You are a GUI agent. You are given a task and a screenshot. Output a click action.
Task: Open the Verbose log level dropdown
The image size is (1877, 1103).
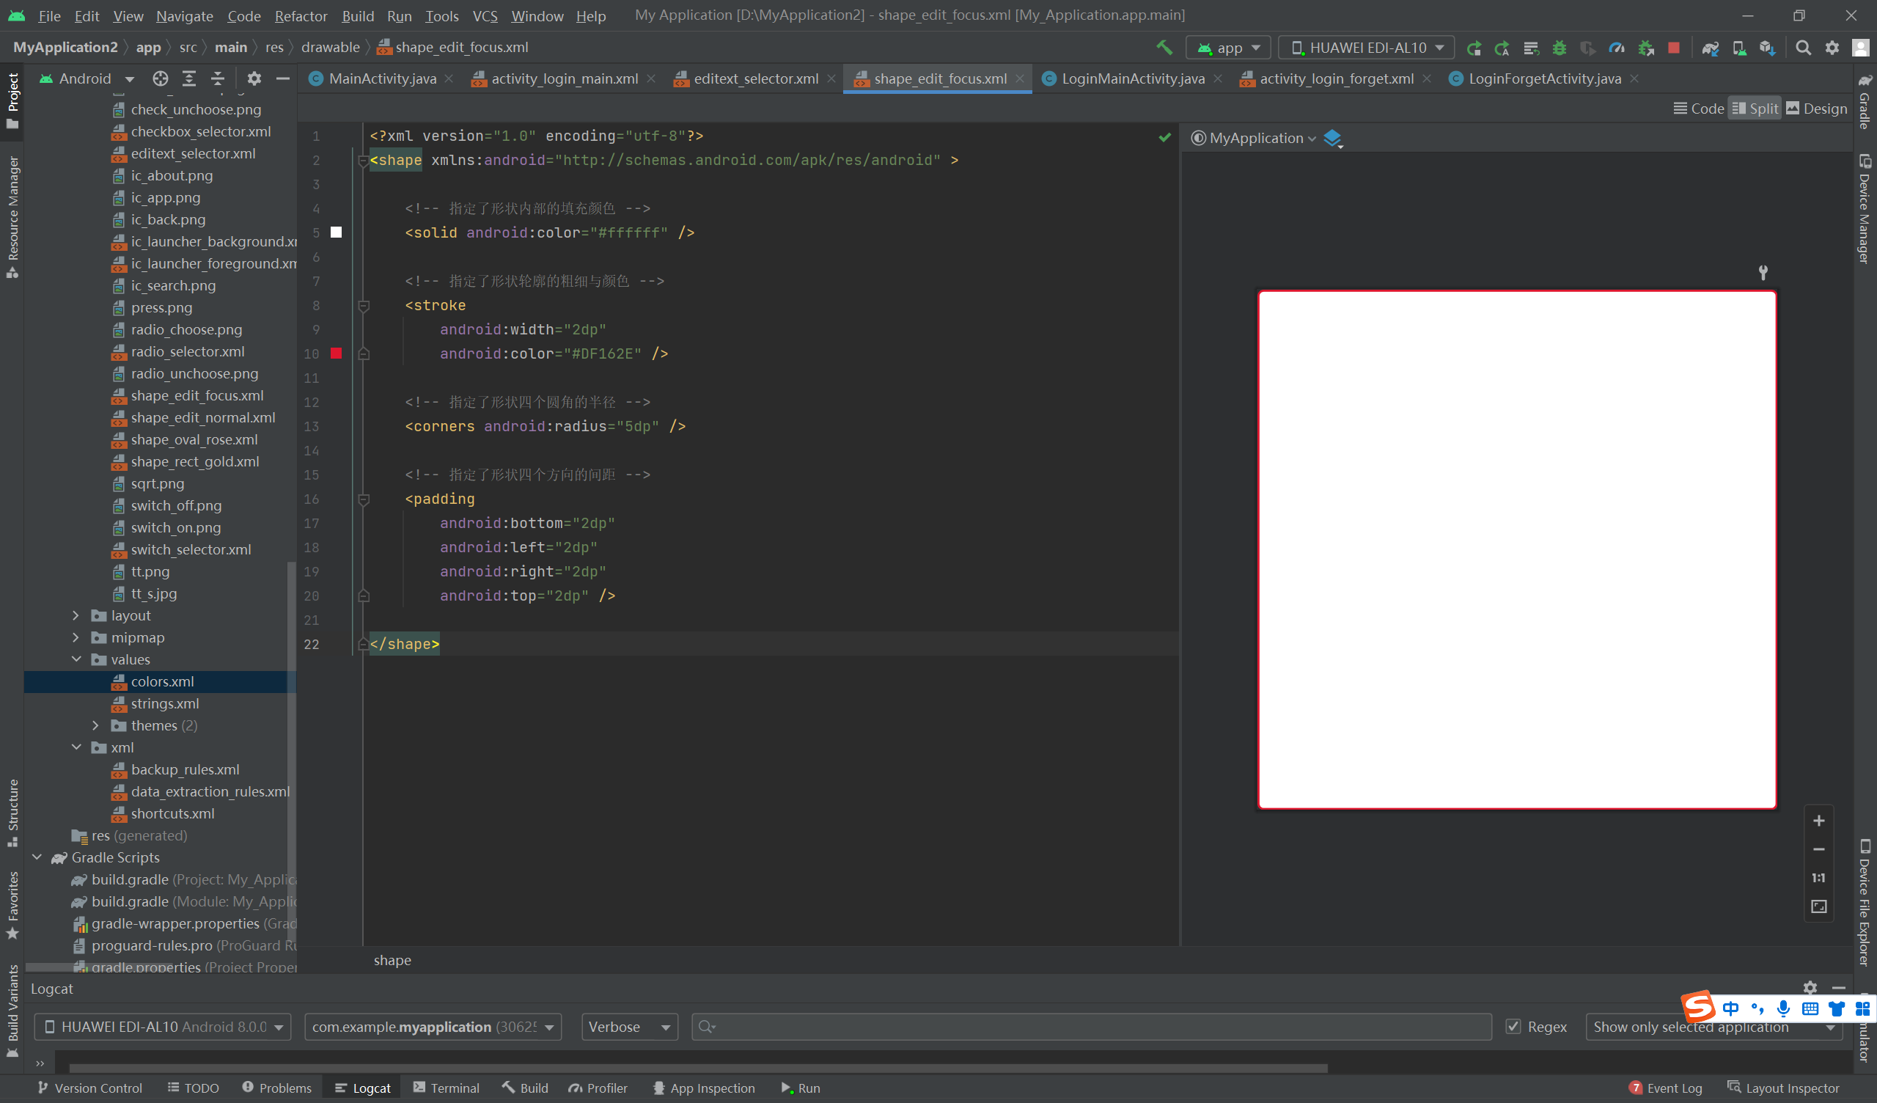[x=628, y=1026]
